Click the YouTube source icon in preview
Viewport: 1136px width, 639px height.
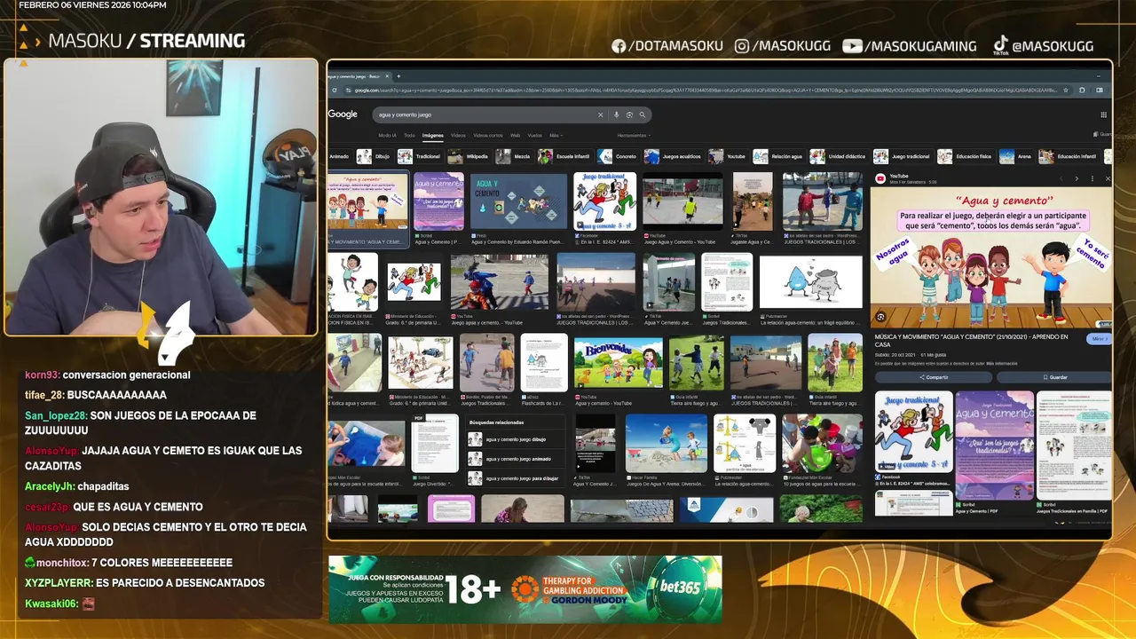point(880,178)
